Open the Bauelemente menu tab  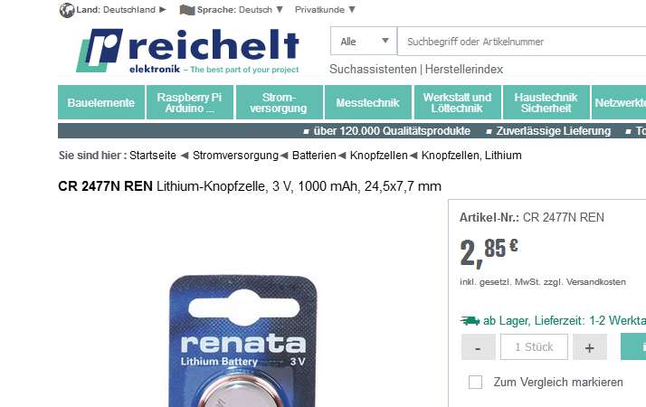(x=101, y=102)
